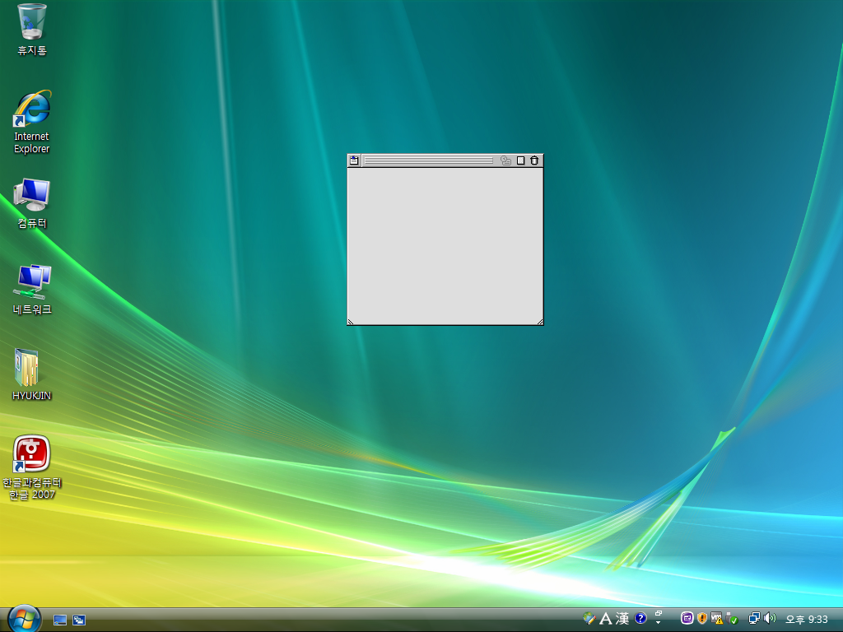Open the 휴지통 recycle bin desktop icon
The height and width of the screenshot is (632, 843).
click(32, 30)
